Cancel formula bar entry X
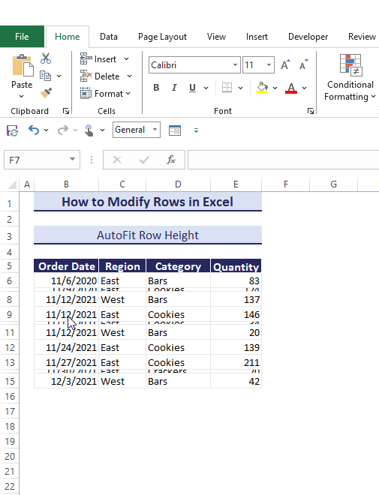 (x=117, y=160)
